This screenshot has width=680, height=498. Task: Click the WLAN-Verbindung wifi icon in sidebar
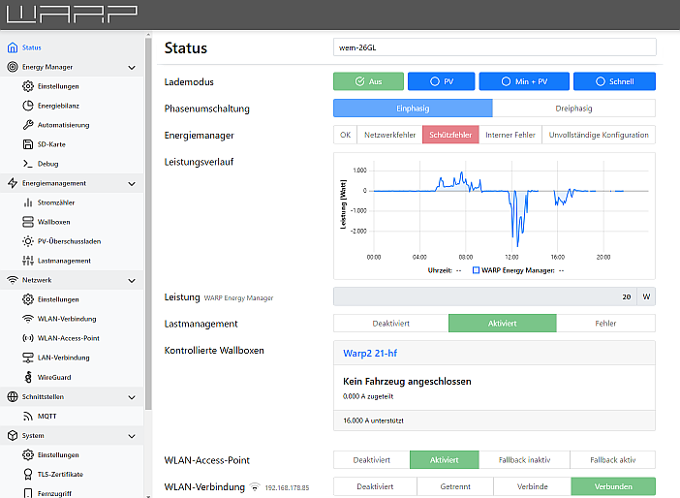click(x=28, y=319)
